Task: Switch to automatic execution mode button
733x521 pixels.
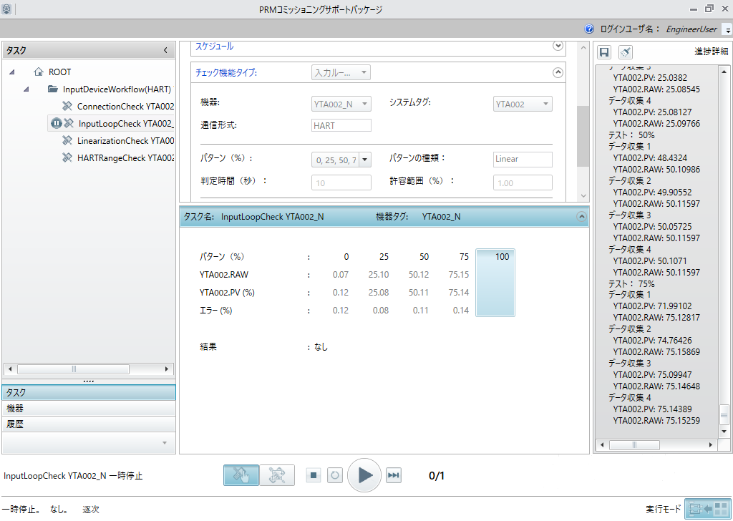Action: point(277,475)
